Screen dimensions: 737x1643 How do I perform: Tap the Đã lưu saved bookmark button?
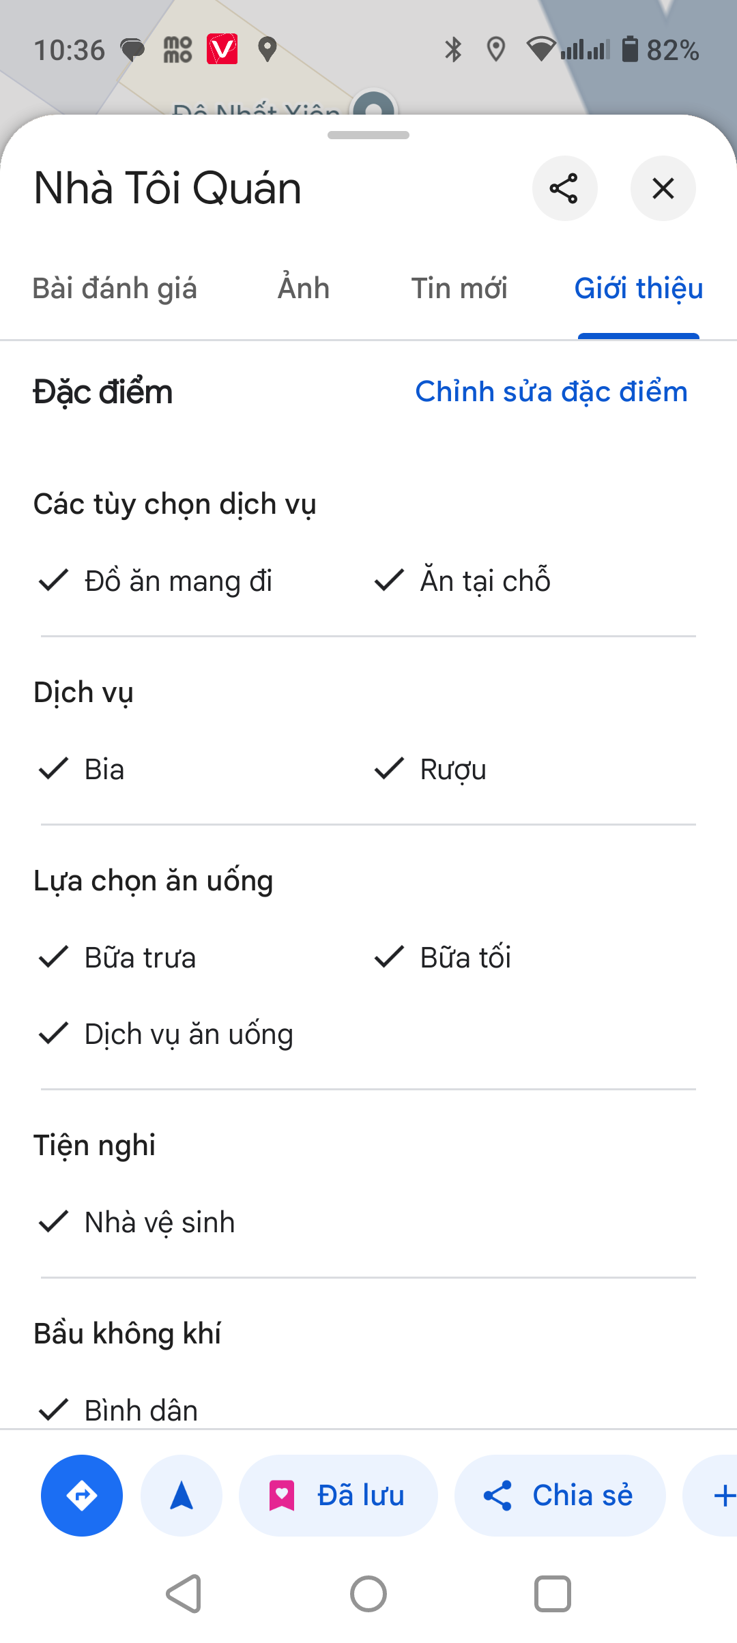click(338, 1496)
